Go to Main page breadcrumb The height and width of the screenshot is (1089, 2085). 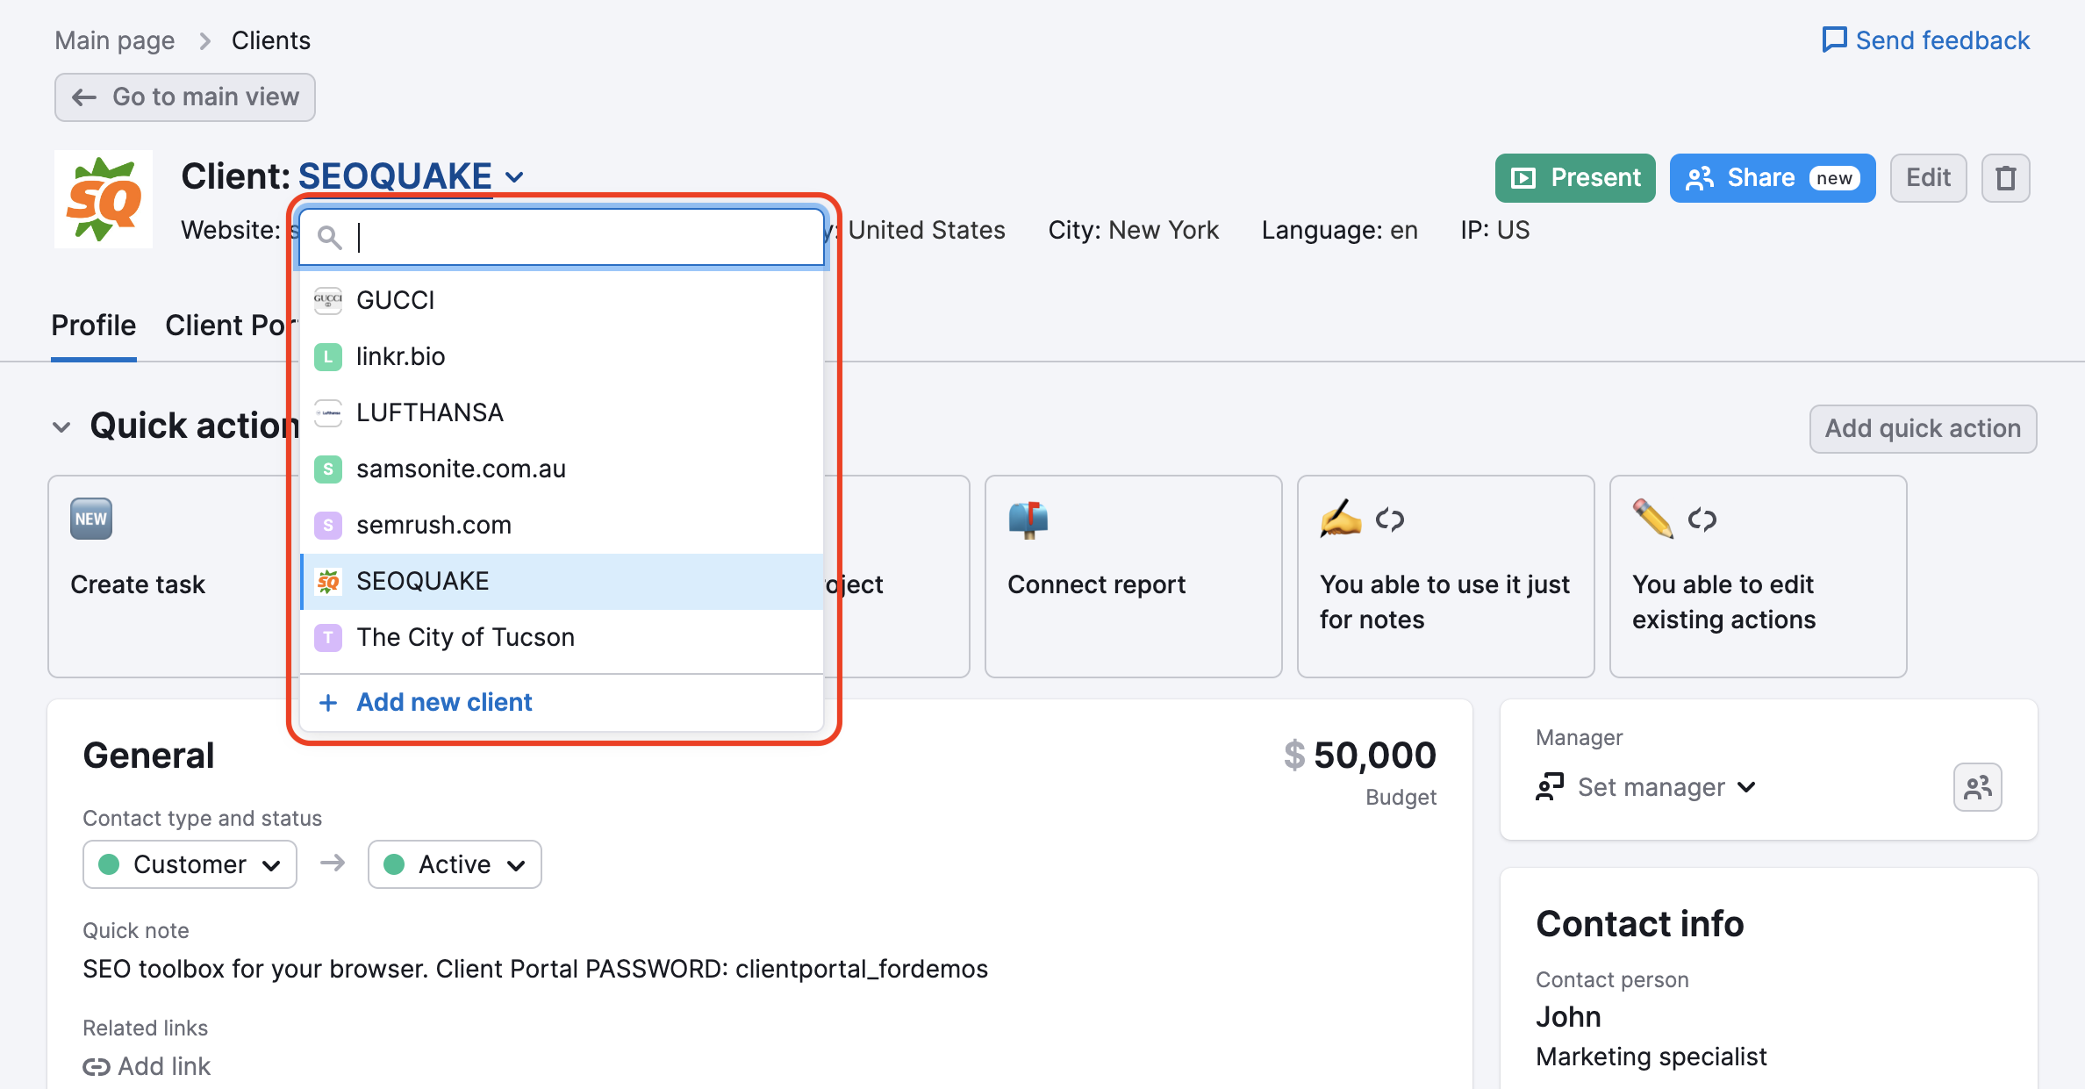[x=115, y=40]
